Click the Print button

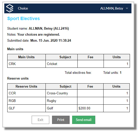point(61,120)
